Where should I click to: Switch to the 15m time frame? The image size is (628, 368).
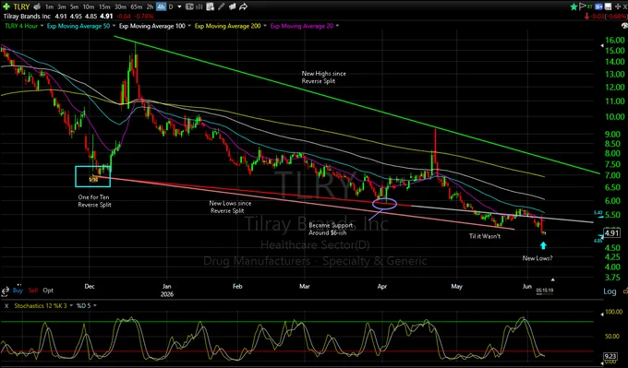click(x=104, y=6)
